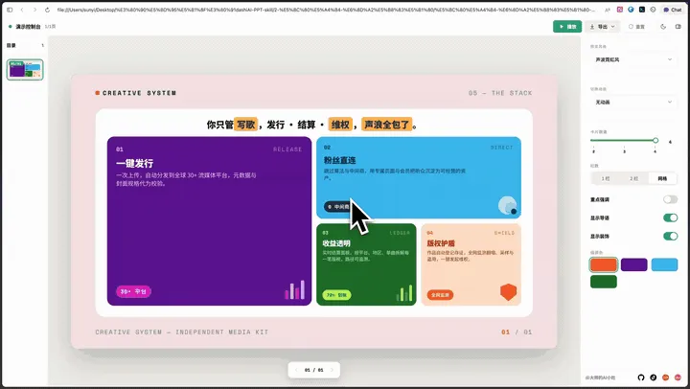Select the slide 1 thumbnail in 目录
Viewport: 690px width, 389px height.
pos(25,70)
